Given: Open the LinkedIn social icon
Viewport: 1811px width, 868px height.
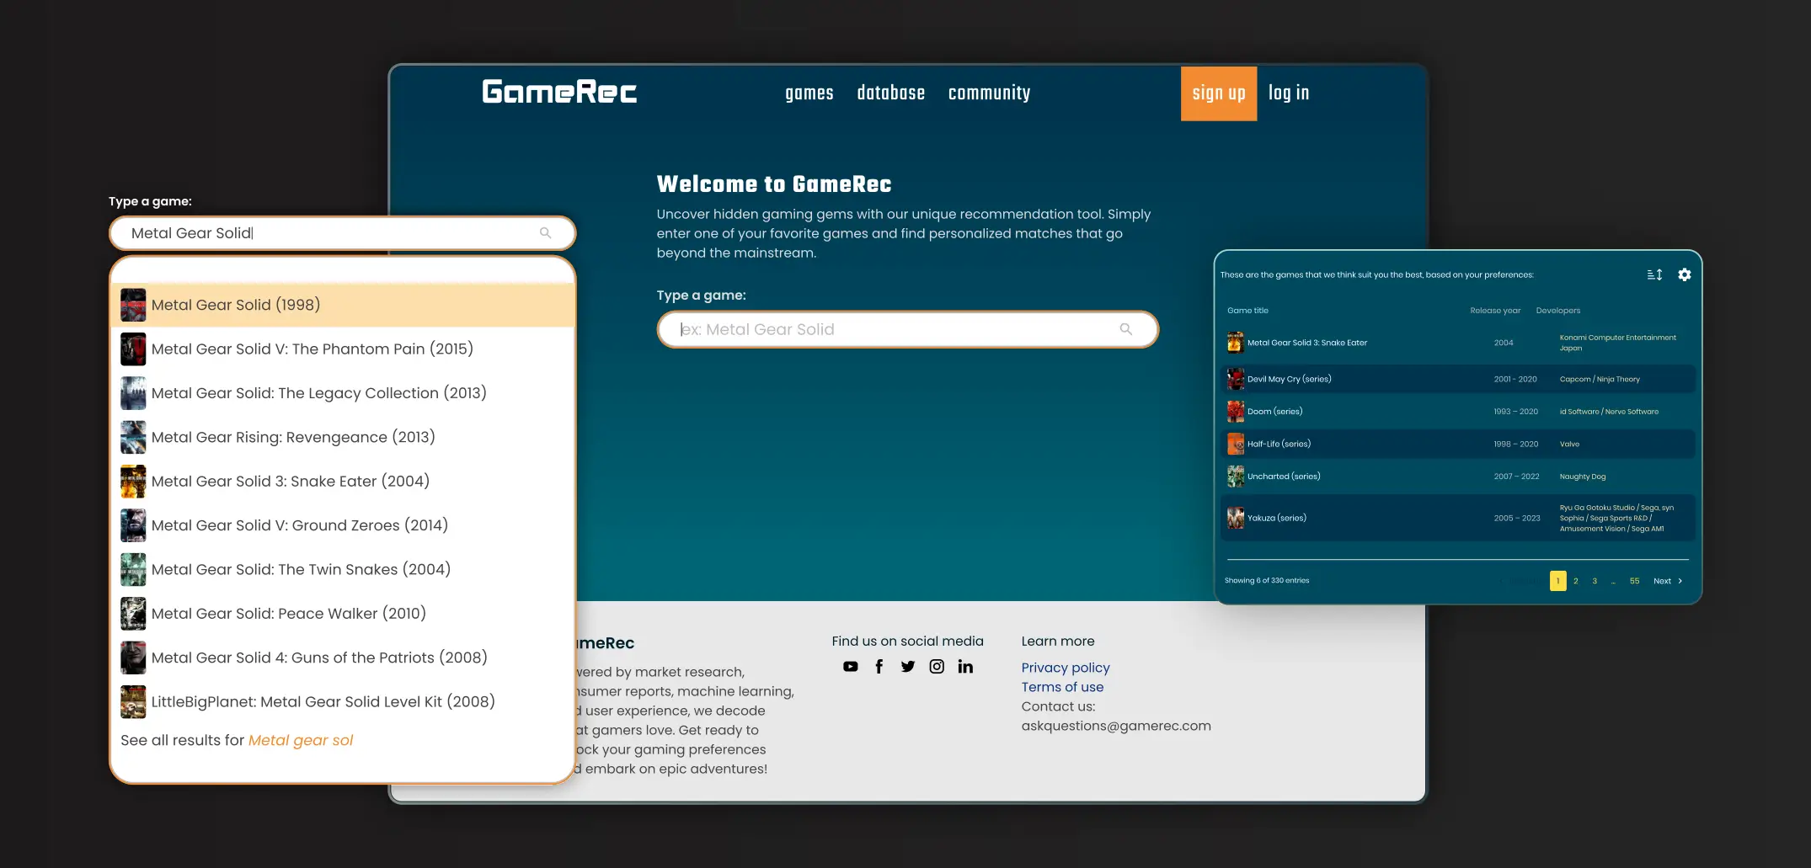Looking at the screenshot, I should (965, 667).
